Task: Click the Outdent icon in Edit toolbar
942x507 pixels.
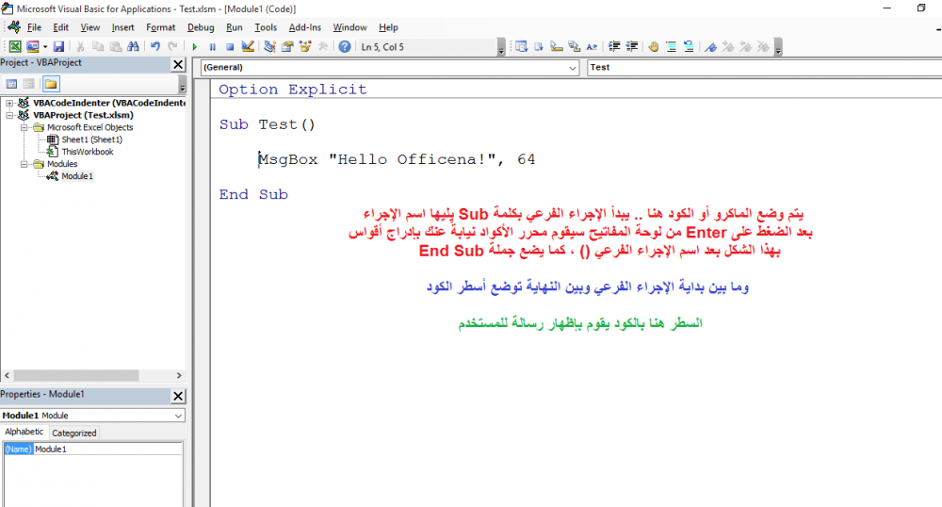Action: [632, 47]
